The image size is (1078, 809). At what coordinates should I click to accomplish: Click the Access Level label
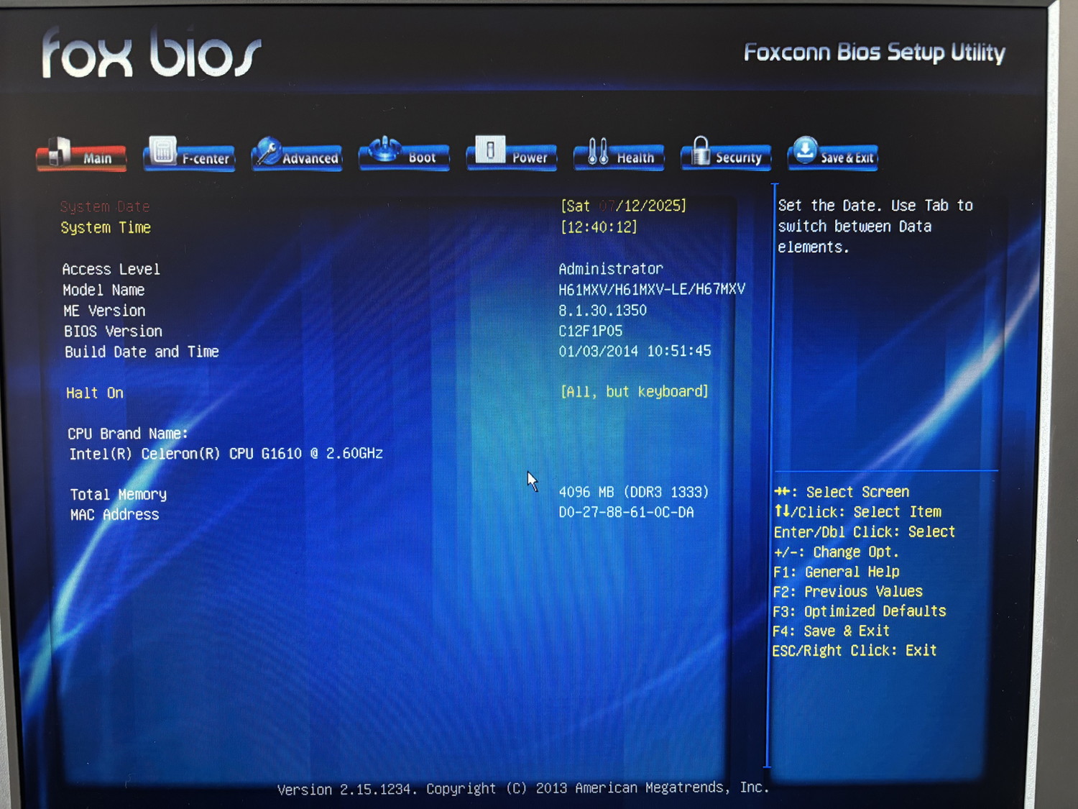[x=111, y=269]
